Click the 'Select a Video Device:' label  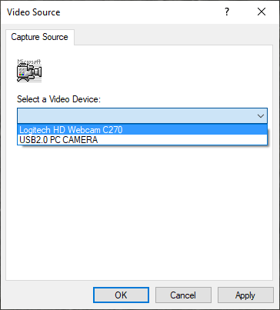point(58,99)
